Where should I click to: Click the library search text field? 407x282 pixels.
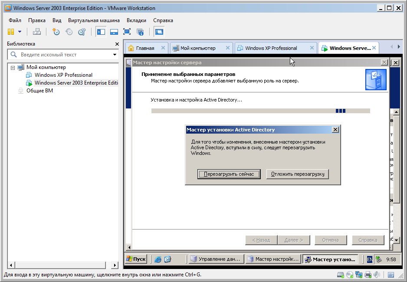[x=60, y=55]
